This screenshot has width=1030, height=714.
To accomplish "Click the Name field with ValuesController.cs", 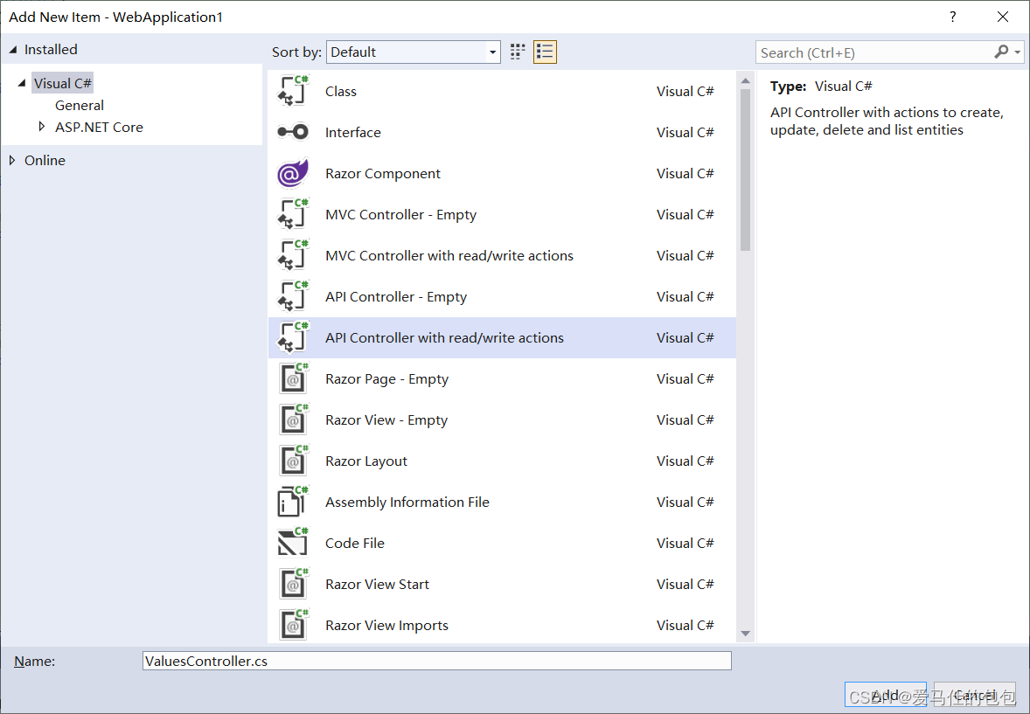I will (437, 661).
